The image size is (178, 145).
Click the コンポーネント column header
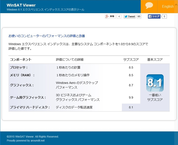coord(21,59)
